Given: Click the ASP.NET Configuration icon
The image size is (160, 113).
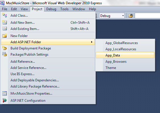Looking at the screenshot, I should click(5, 100).
